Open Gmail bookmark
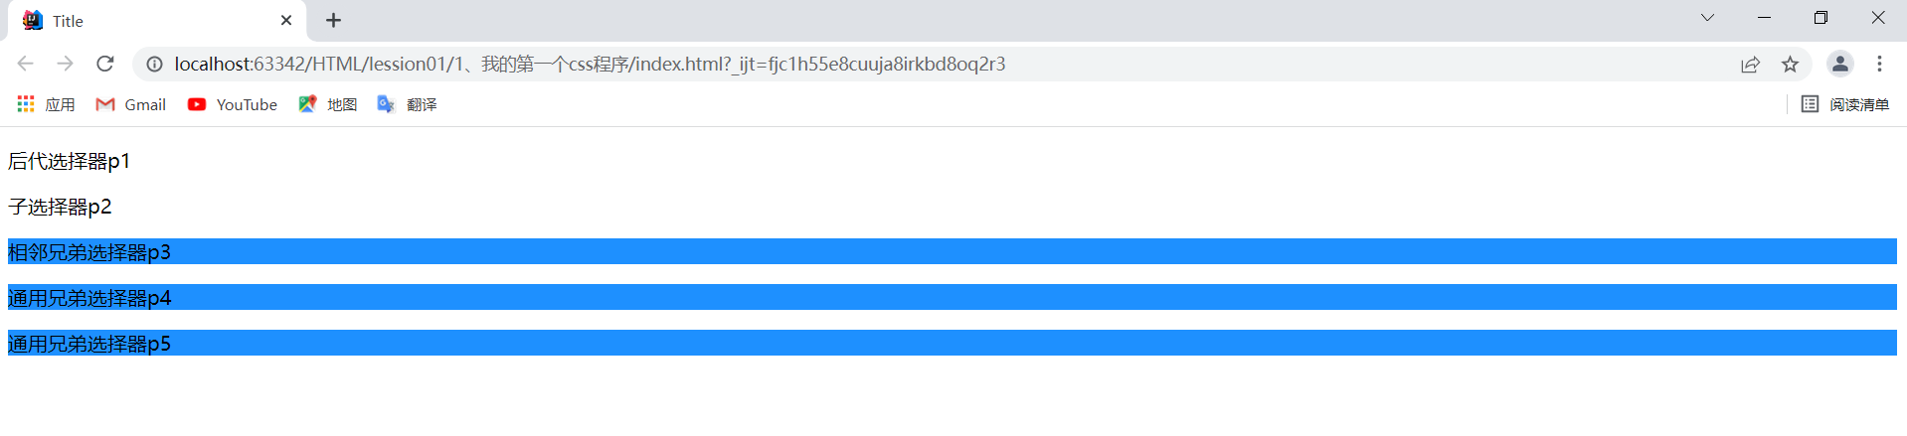Screen dimensions: 1907x436 [130, 104]
